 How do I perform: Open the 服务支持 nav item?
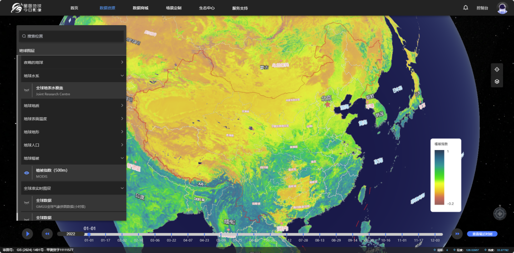239,8
